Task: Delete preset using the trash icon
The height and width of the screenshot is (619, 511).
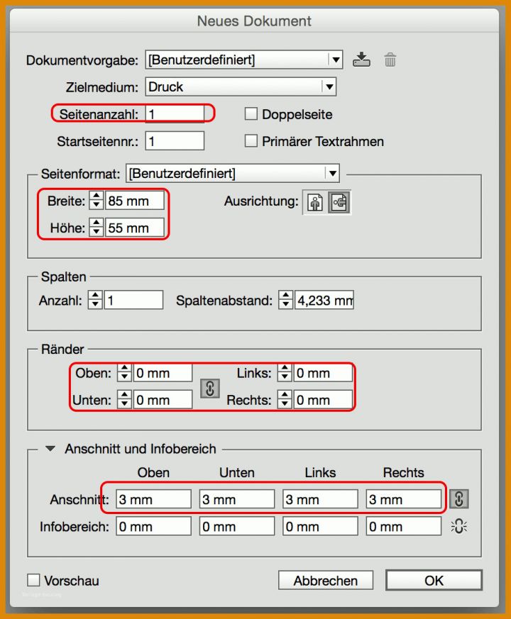Action: (390, 60)
